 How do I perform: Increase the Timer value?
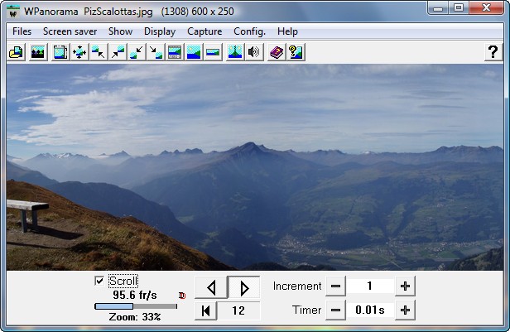pyautogui.click(x=405, y=310)
